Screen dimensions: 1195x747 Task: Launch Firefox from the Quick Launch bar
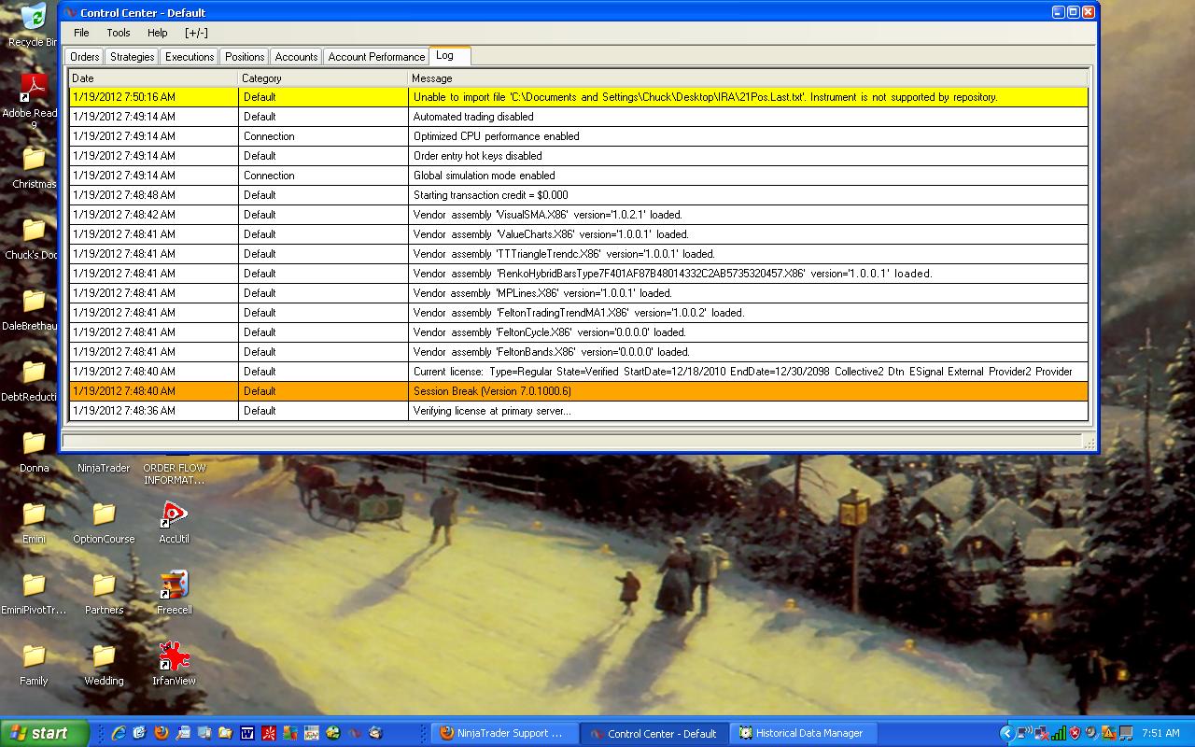pyautogui.click(x=162, y=733)
